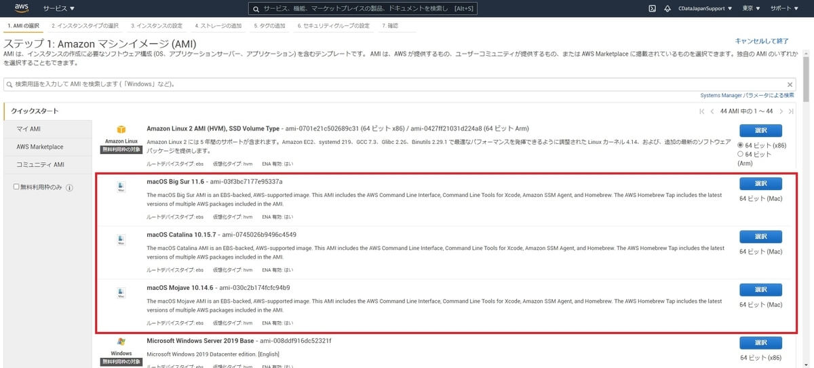Click the Windows Server logo icon

[x=121, y=343]
